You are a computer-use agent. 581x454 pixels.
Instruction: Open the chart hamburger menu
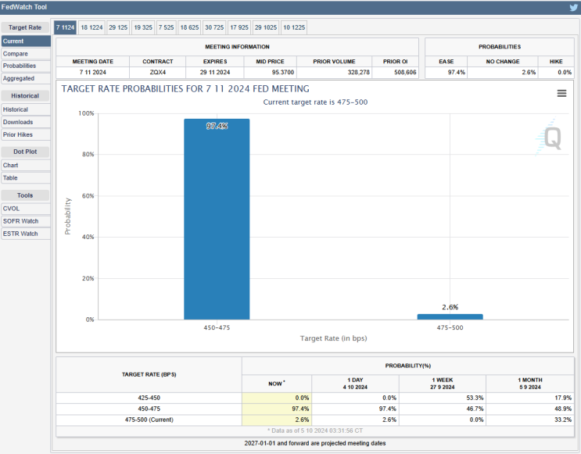click(561, 93)
